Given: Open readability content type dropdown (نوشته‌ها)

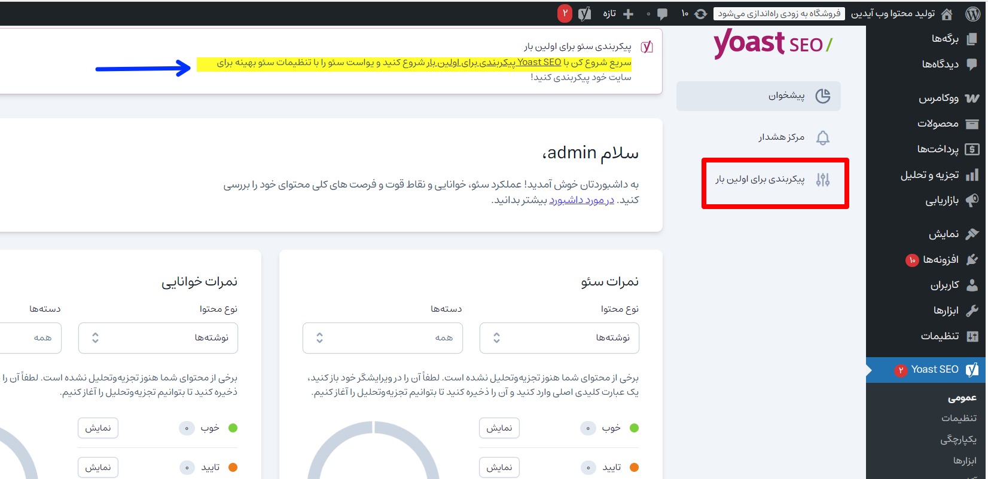Looking at the screenshot, I should pos(158,338).
